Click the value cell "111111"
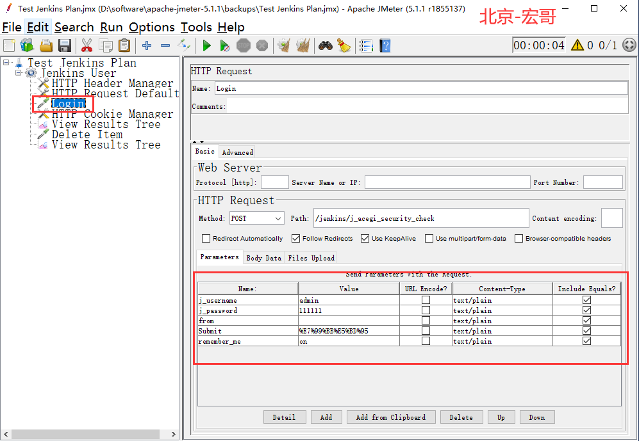 pos(349,310)
